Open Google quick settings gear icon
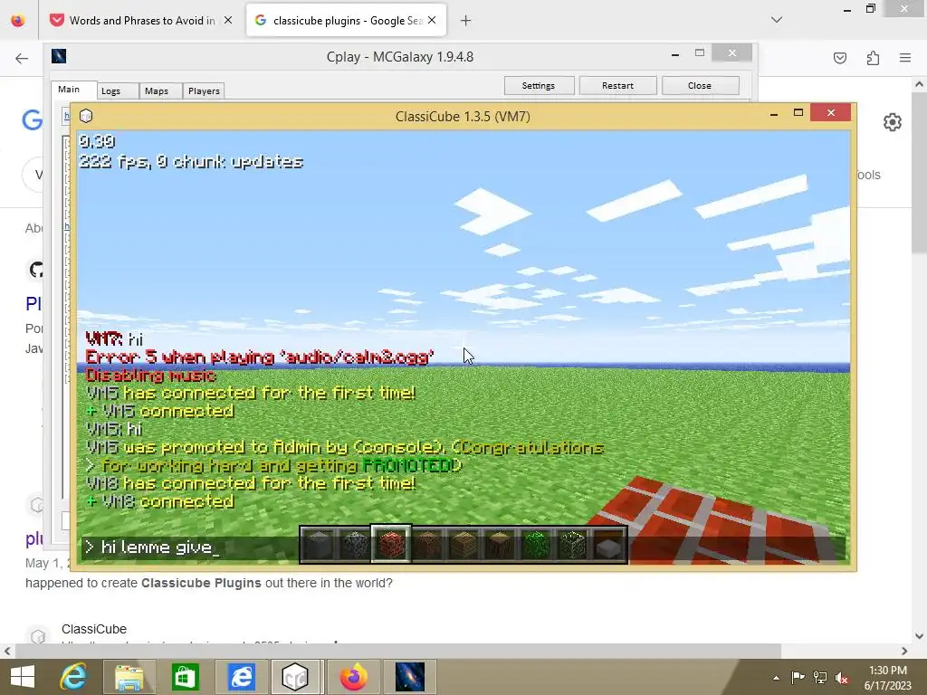This screenshot has width=927, height=695. coord(892,122)
